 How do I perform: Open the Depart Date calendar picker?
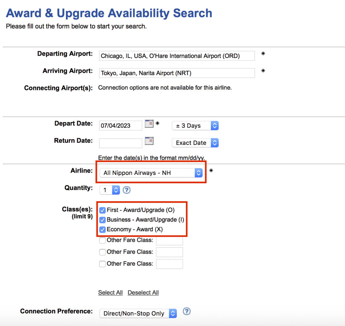[149, 124]
